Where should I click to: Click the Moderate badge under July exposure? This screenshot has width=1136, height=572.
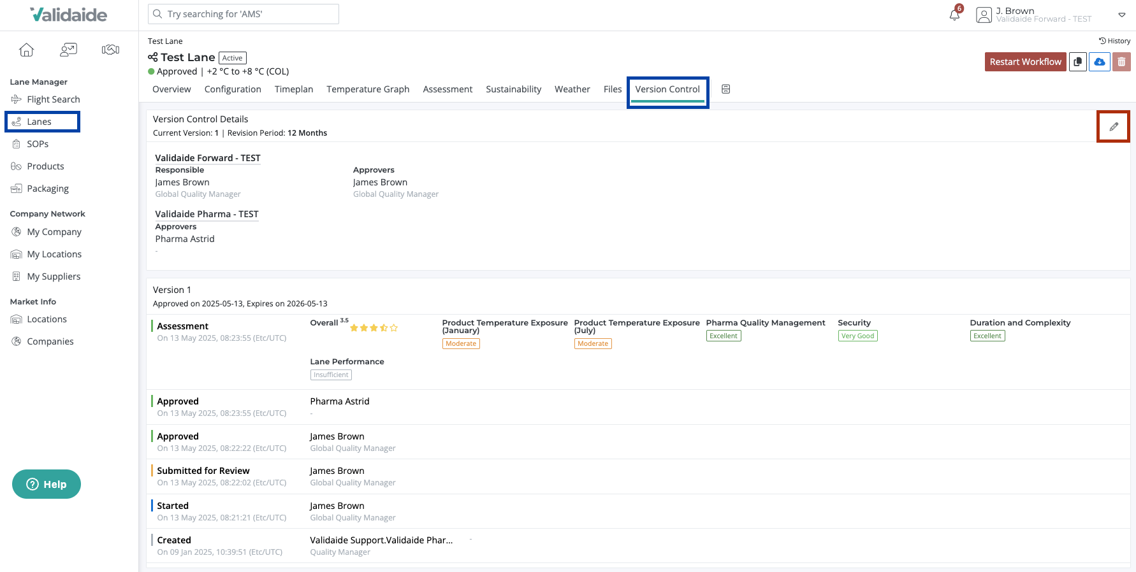[593, 344]
